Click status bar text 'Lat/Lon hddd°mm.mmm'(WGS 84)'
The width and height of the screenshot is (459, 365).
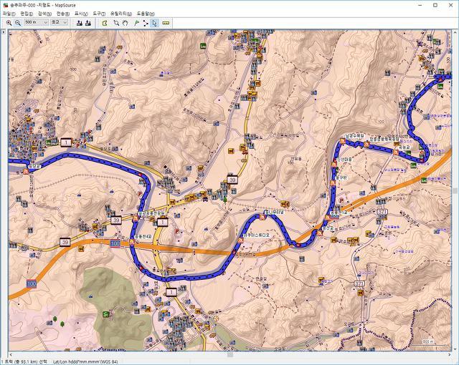(x=85, y=362)
